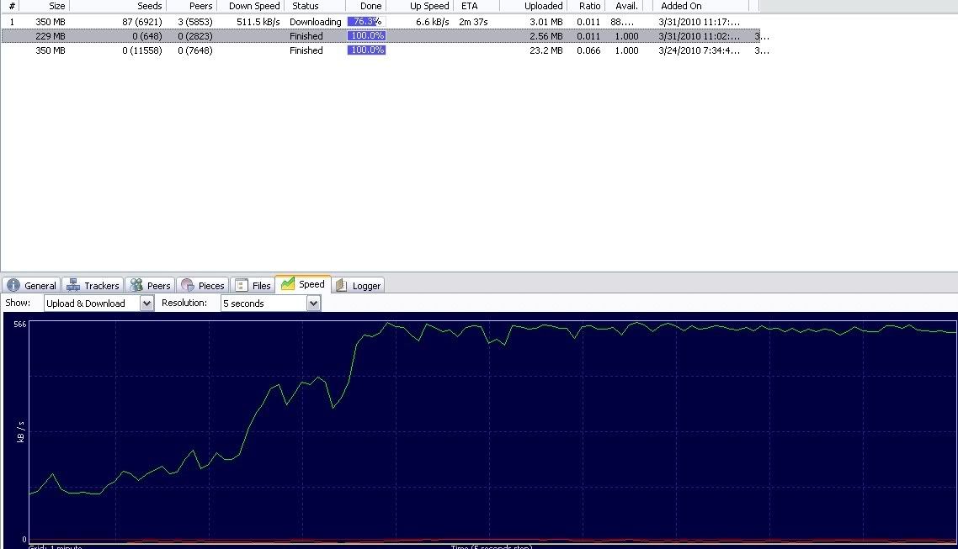
Task: Click the 229 MB torrent's 100.0% progress bar
Action: point(366,36)
